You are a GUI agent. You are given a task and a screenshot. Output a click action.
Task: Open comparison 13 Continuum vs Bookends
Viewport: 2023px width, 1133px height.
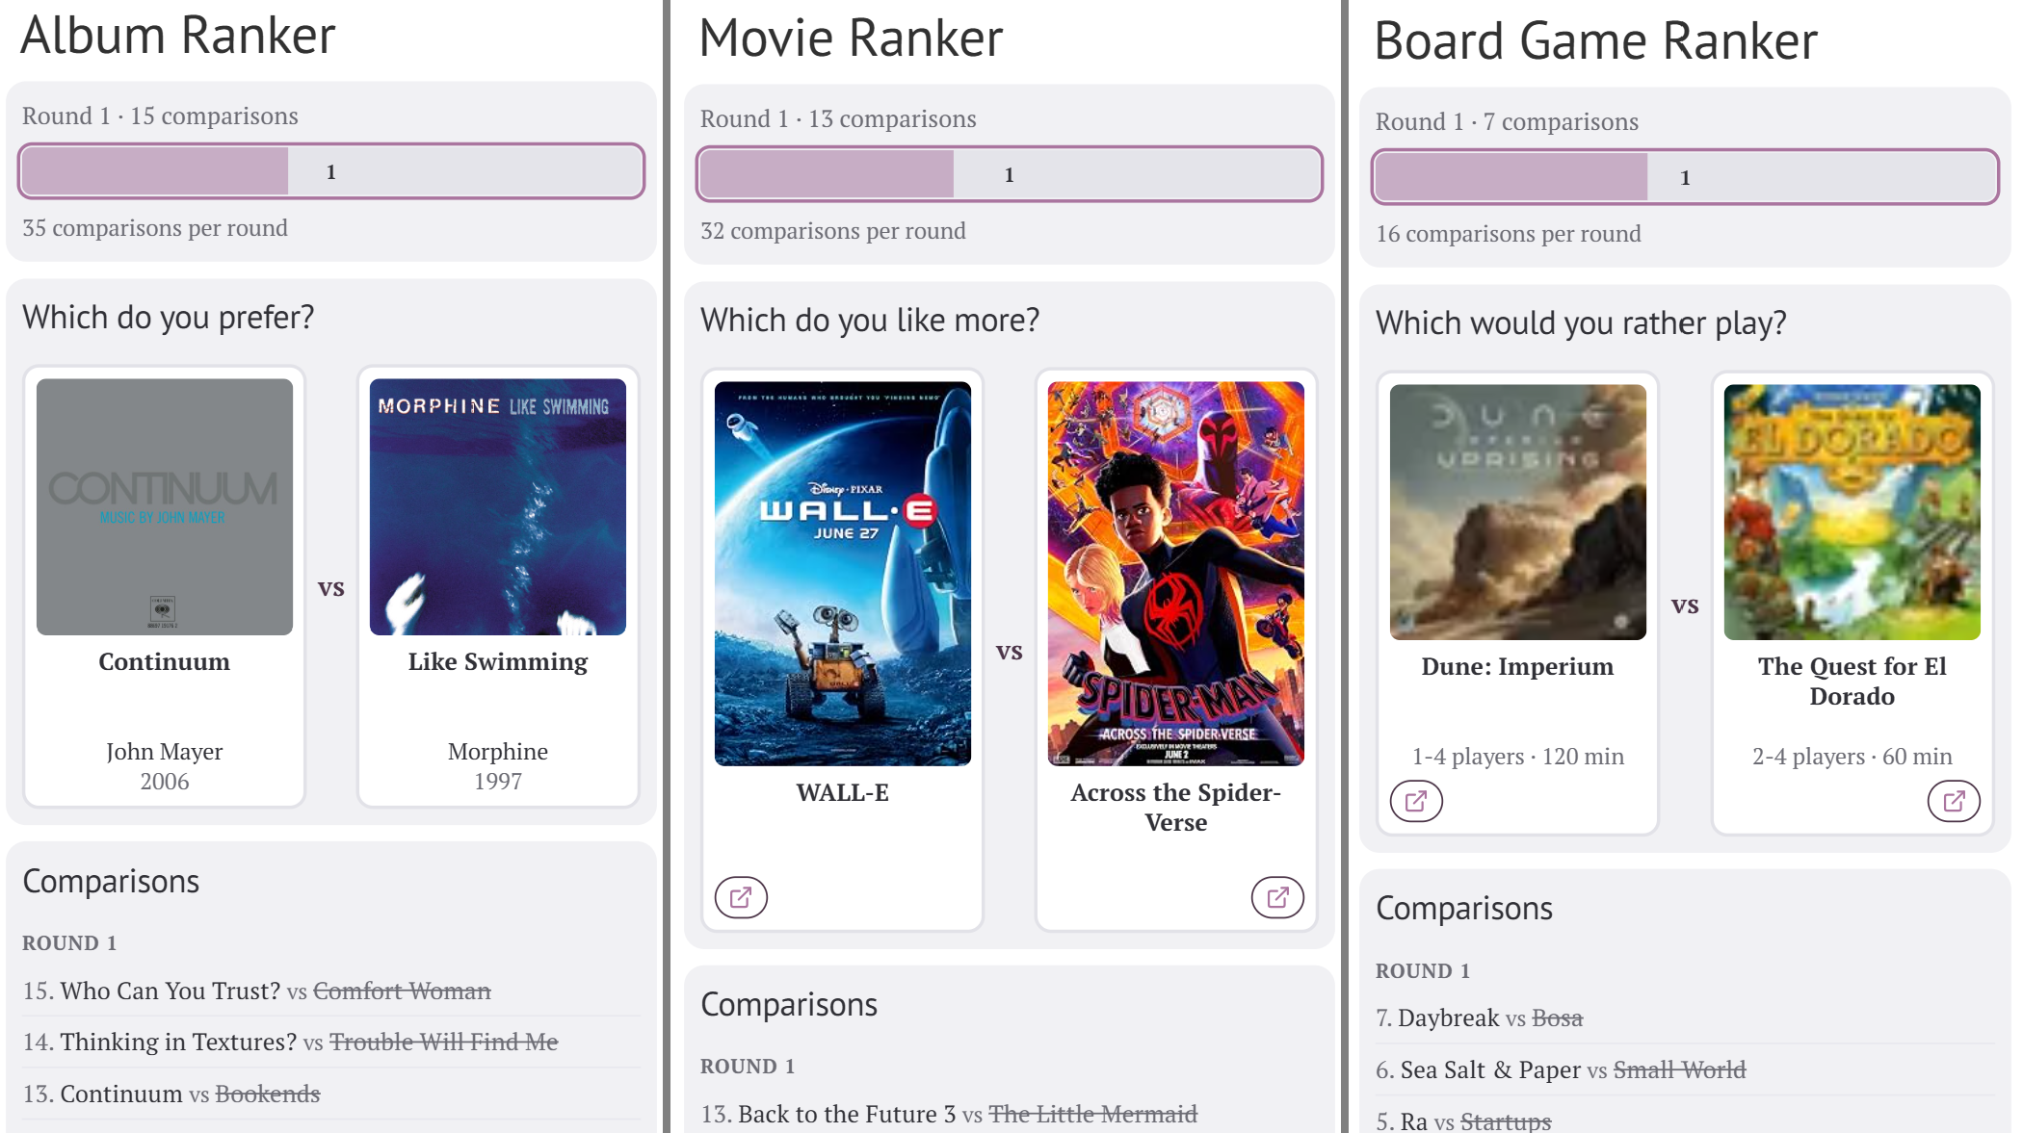(331, 1094)
